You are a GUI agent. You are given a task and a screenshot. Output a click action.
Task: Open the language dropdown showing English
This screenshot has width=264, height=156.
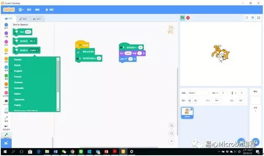point(34,50)
